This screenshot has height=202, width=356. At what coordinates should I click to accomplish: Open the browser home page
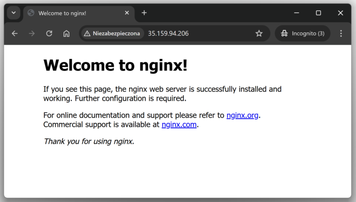pos(66,34)
